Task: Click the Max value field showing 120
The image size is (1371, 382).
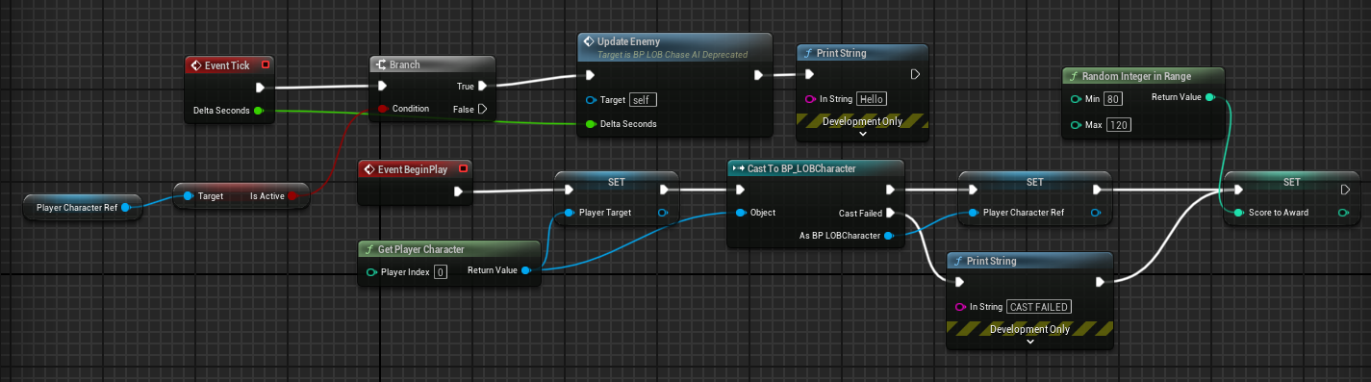Action: [1118, 125]
